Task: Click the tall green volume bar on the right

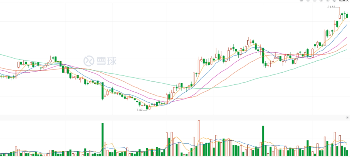Action: (263, 140)
